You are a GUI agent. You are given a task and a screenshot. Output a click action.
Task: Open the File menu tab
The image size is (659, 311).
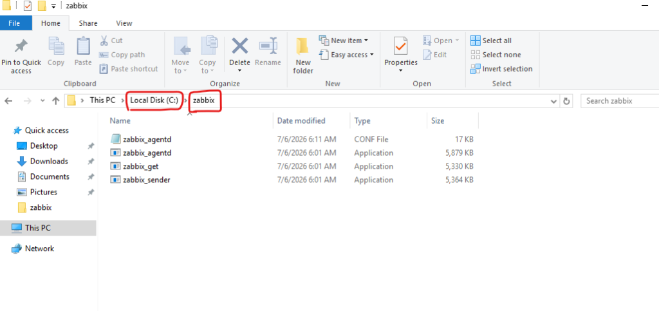14,24
